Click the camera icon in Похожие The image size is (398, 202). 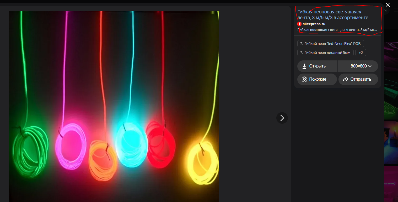pyautogui.click(x=304, y=79)
